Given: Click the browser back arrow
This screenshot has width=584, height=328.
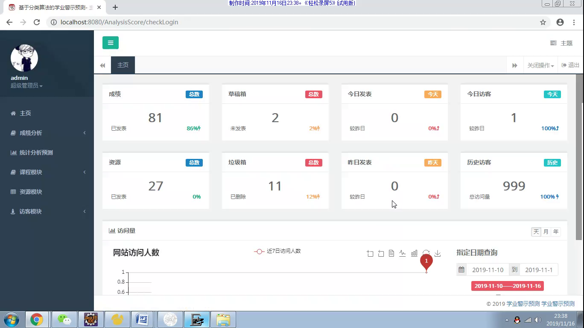Looking at the screenshot, I should [x=9, y=22].
